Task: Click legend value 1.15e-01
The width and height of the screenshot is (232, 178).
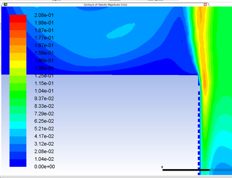Action: (44, 83)
